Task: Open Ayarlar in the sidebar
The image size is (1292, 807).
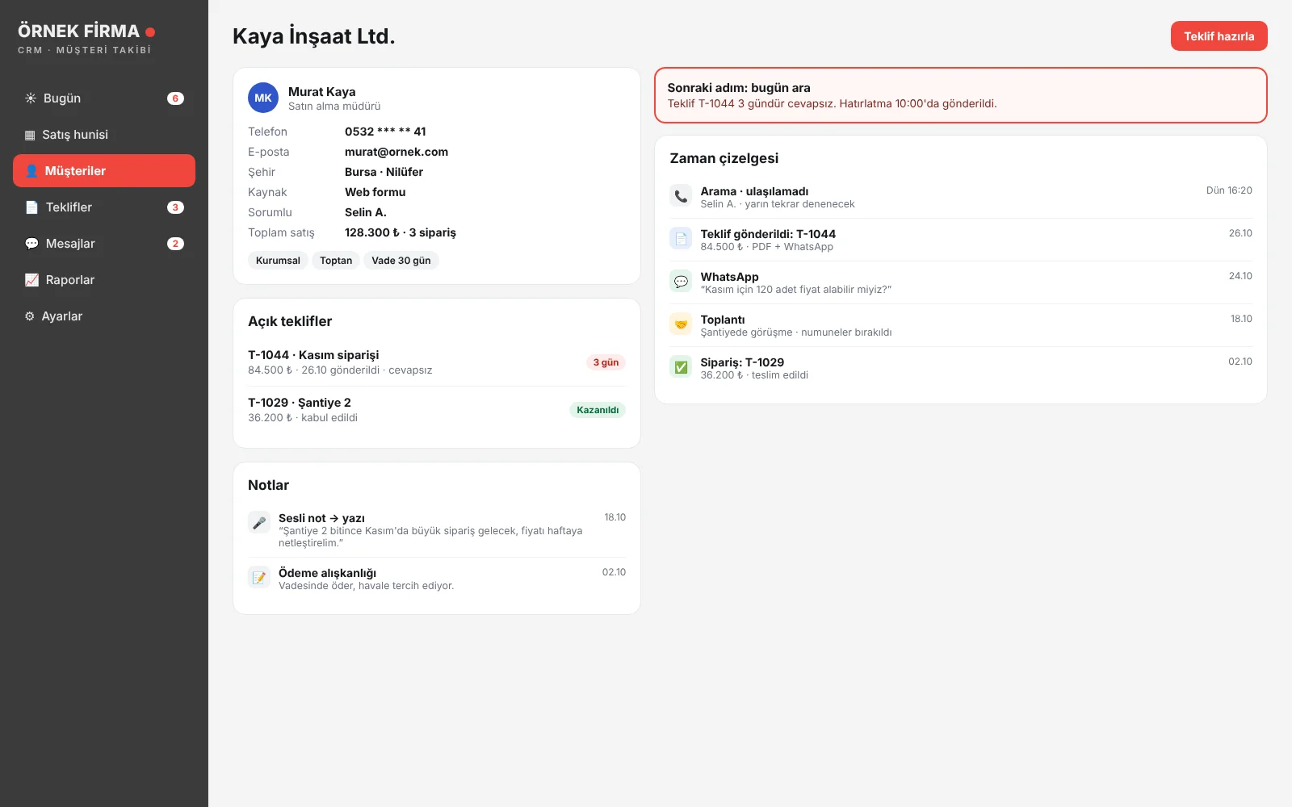Action: pos(104,316)
